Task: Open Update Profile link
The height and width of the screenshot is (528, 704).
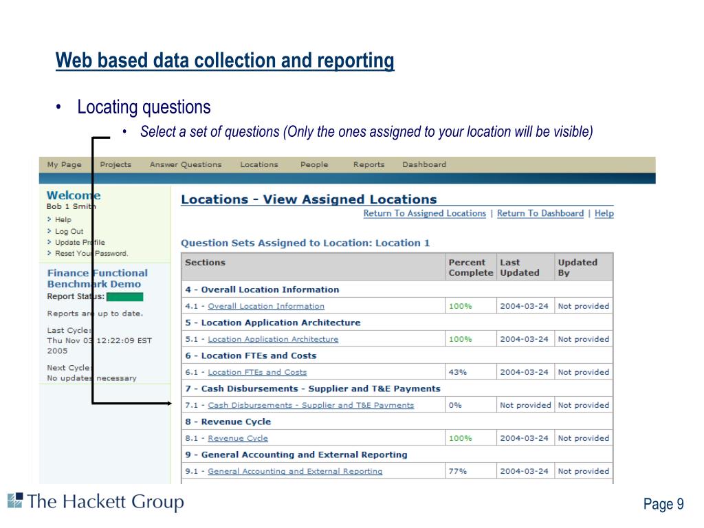Action: pos(80,242)
